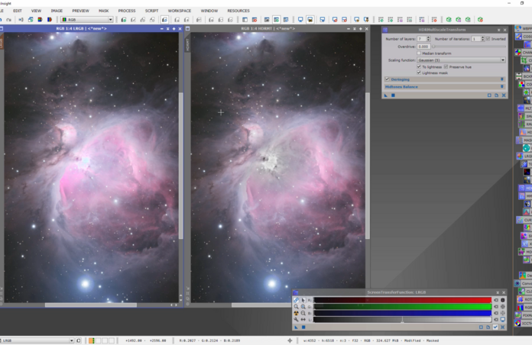Click the horizontal scrollbar of LRGB image window
This screenshot has height=345, width=532.
coord(91,305)
